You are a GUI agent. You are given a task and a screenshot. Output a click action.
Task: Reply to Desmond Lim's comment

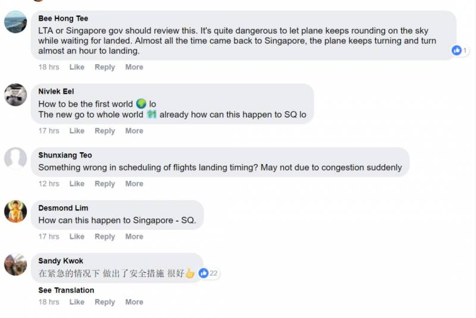click(x=105, y=237)
